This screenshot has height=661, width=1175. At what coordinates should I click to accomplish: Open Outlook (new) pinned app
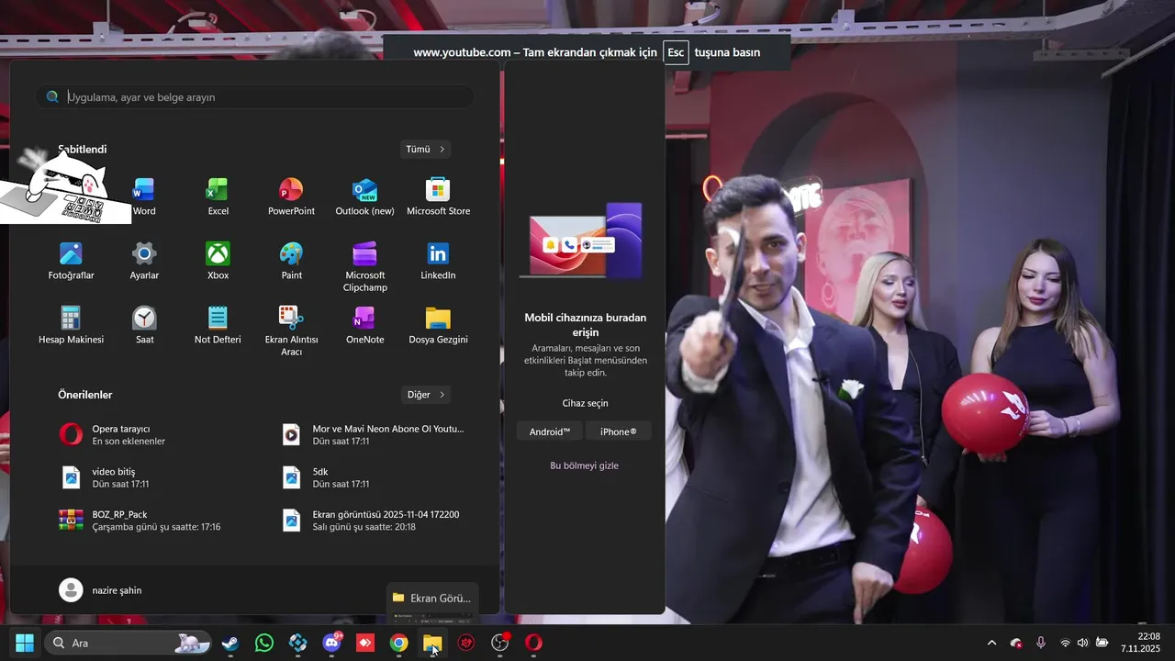[364, 197]
